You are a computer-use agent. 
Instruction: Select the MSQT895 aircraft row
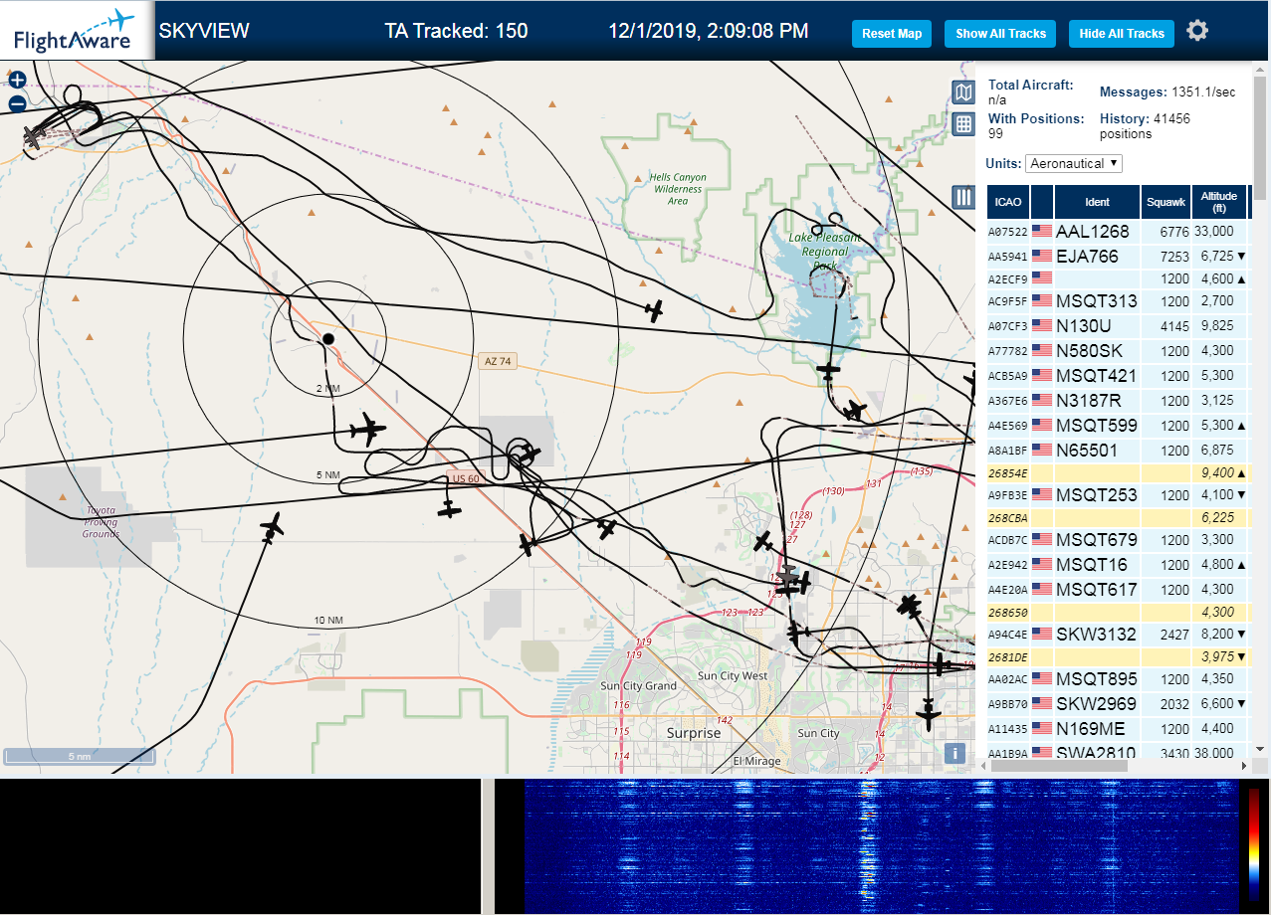[1117, 678]
